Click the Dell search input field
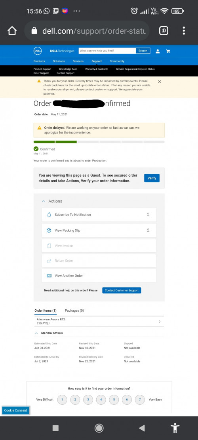The width and height of the screenshot is (198, 440). pos(107,51)
